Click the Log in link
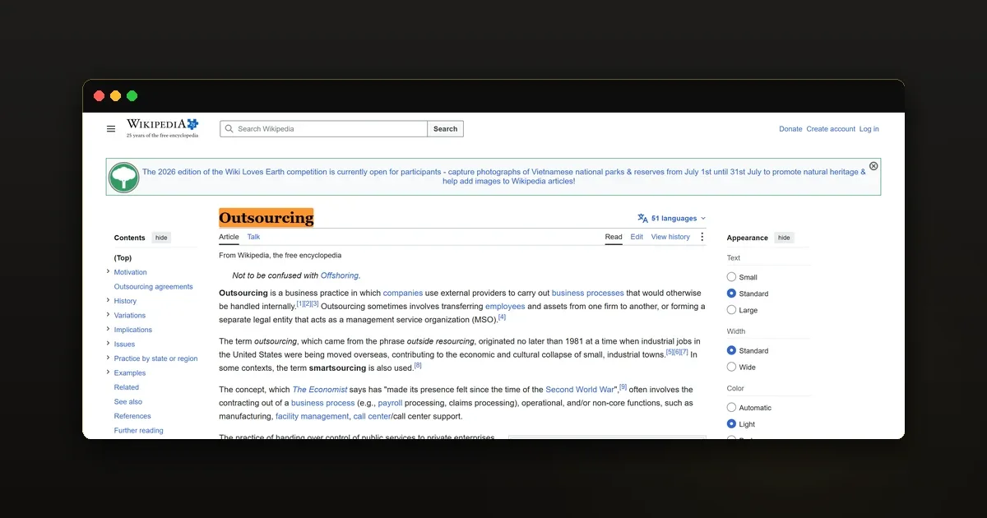Image resolution: width=987 pixels, height=518 pixels. pos(869,129)
